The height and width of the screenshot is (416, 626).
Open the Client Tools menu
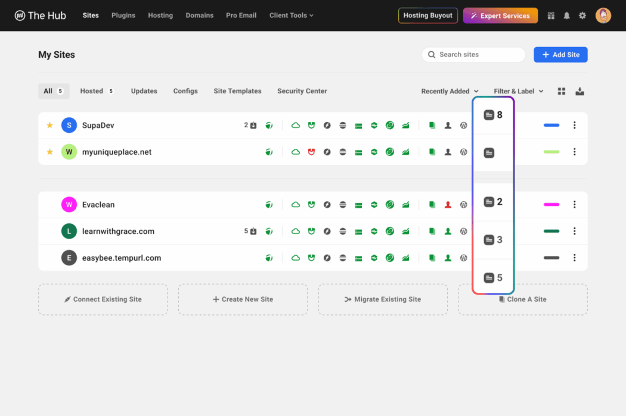[291, 15]
